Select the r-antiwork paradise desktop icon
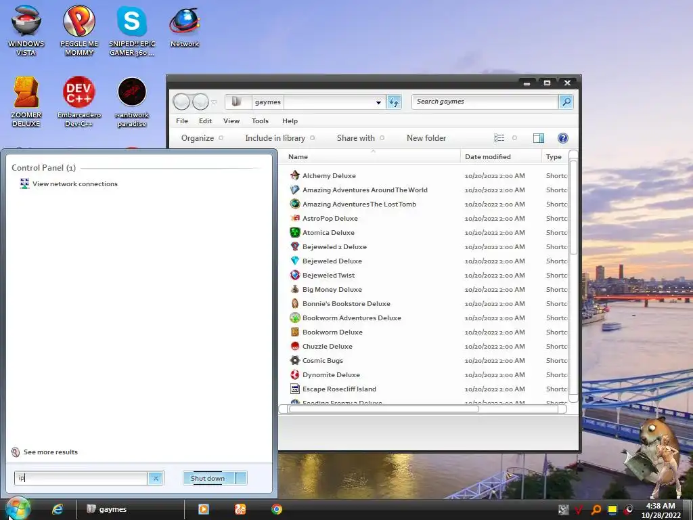Screen dimensions: 693x520 coord(132,102)
